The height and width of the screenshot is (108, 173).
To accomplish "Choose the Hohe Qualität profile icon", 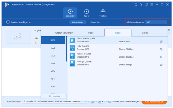I will [x=72, y=48].
